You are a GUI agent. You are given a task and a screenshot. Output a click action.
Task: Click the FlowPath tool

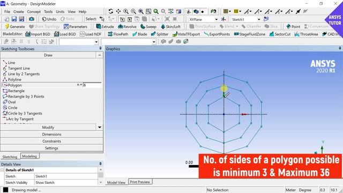(118, 34)
